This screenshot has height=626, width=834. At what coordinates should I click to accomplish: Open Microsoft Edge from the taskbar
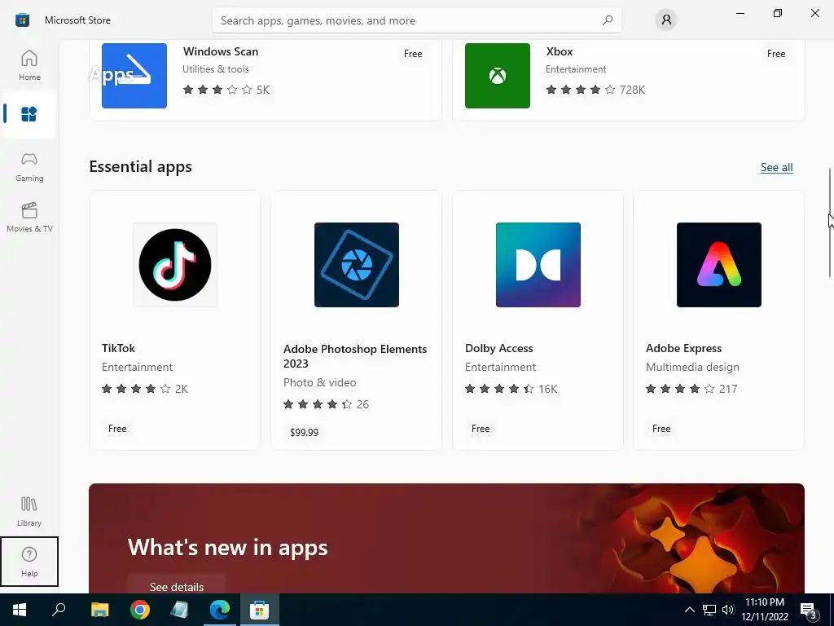point(220,610)
